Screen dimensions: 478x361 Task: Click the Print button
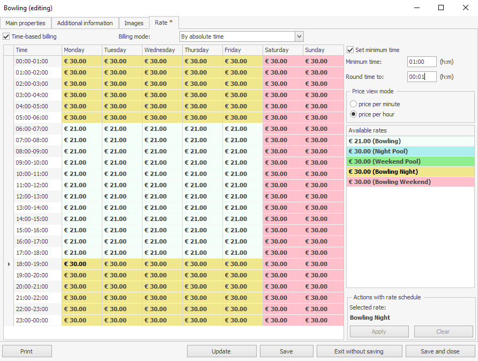pos(27,351)
